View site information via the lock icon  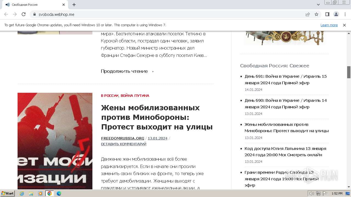tap(34, 14)
